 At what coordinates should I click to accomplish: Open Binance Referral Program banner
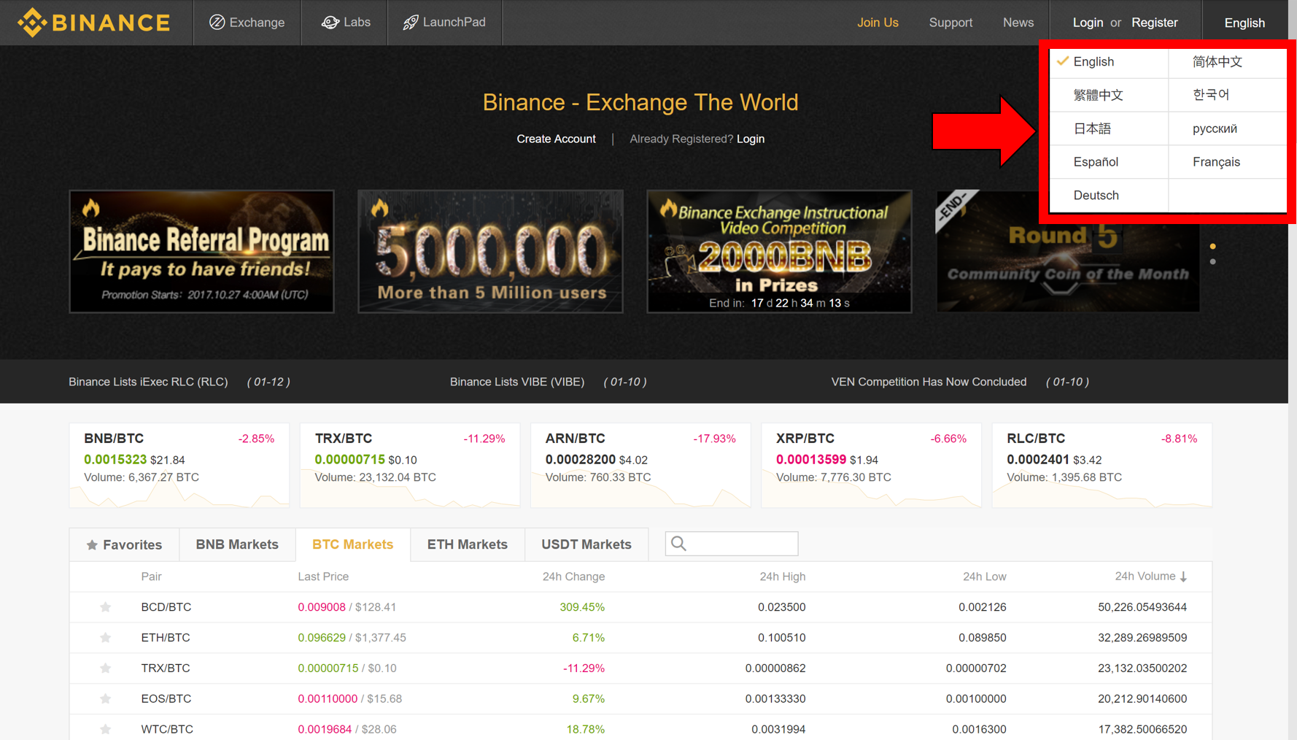pyautogui.click(x=201, y=252)
